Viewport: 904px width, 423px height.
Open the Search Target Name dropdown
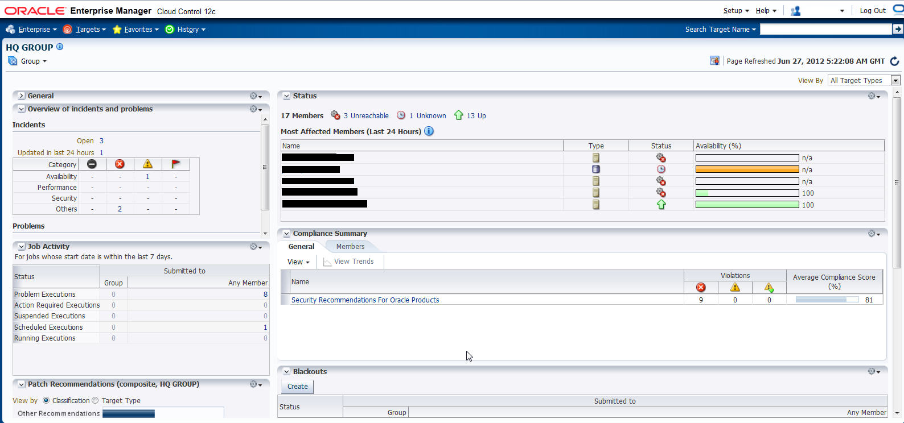coord(720,30)
